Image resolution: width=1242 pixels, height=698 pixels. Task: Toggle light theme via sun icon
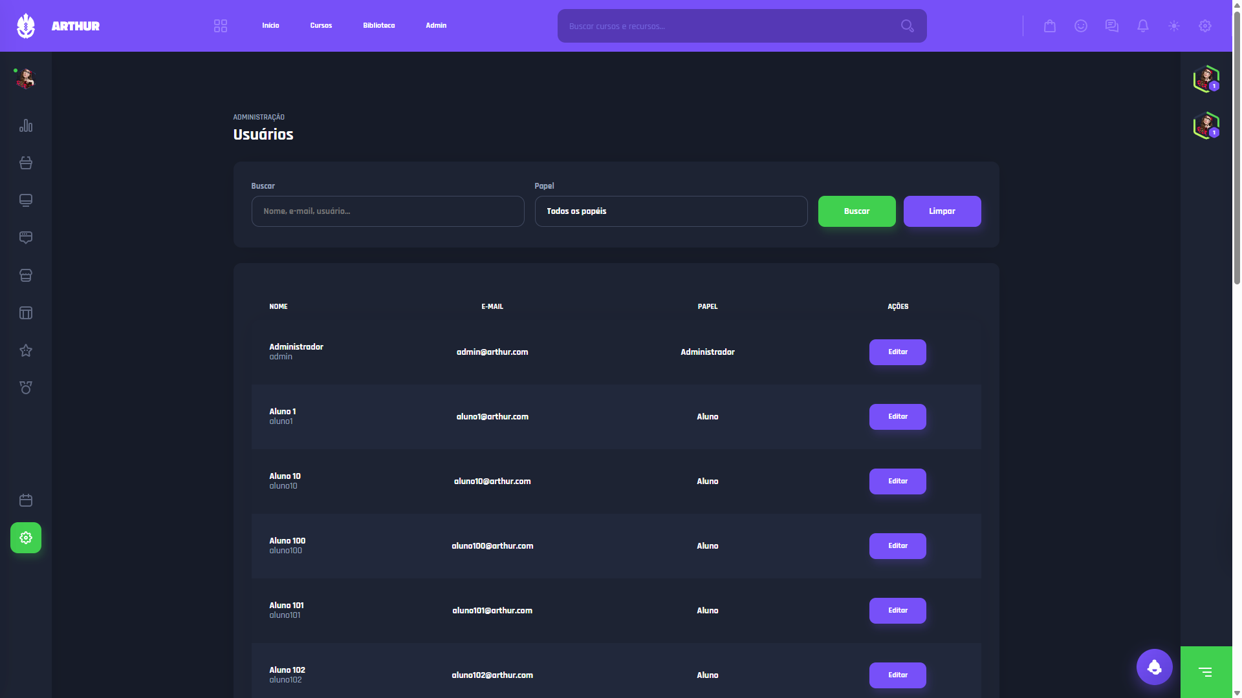1174,26
